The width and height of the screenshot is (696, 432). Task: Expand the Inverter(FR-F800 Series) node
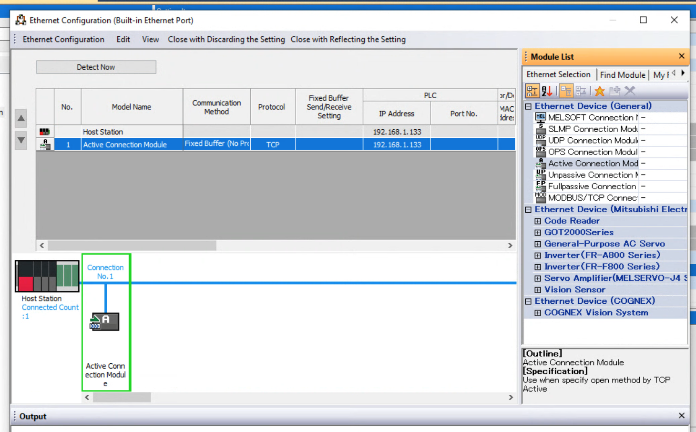538,267
